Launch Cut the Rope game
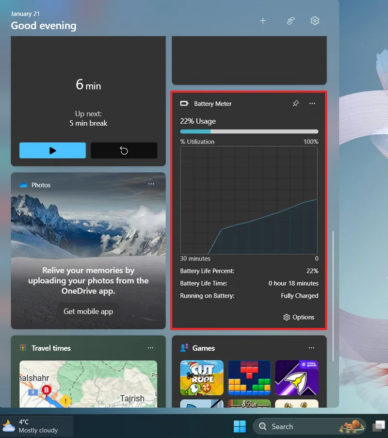 pos(202,378)
